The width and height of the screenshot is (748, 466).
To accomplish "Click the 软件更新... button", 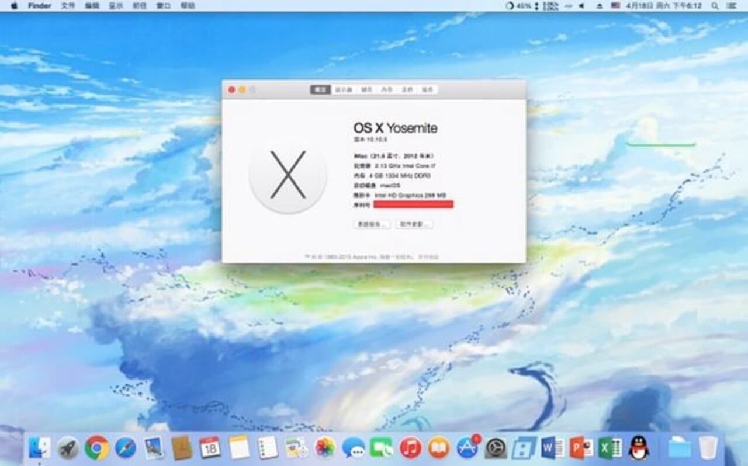I will [x=414, y=224].
